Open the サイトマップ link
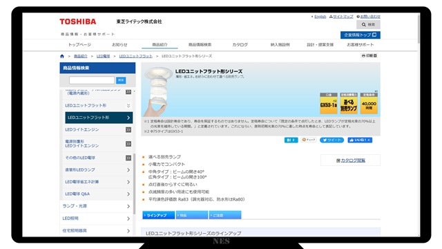The image size is (442, 249). (343, 17)
